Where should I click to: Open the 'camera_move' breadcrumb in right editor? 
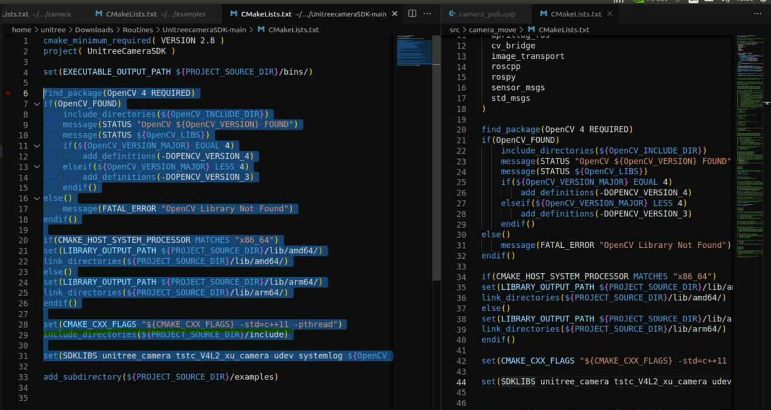tap(492, 30)
